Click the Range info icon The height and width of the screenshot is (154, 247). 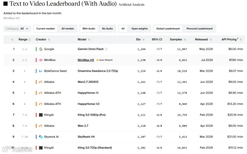(29, 40)
